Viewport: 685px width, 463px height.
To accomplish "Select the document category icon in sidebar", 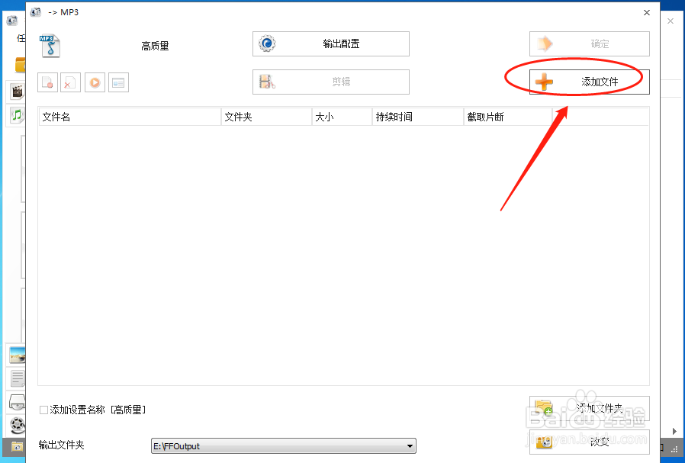I will pos(17,378).
